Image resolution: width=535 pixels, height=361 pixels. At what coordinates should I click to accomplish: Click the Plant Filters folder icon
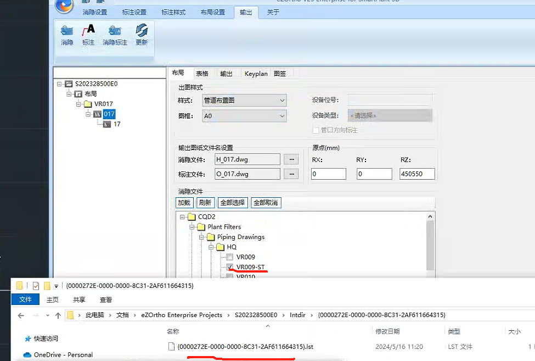pos(201,227)
